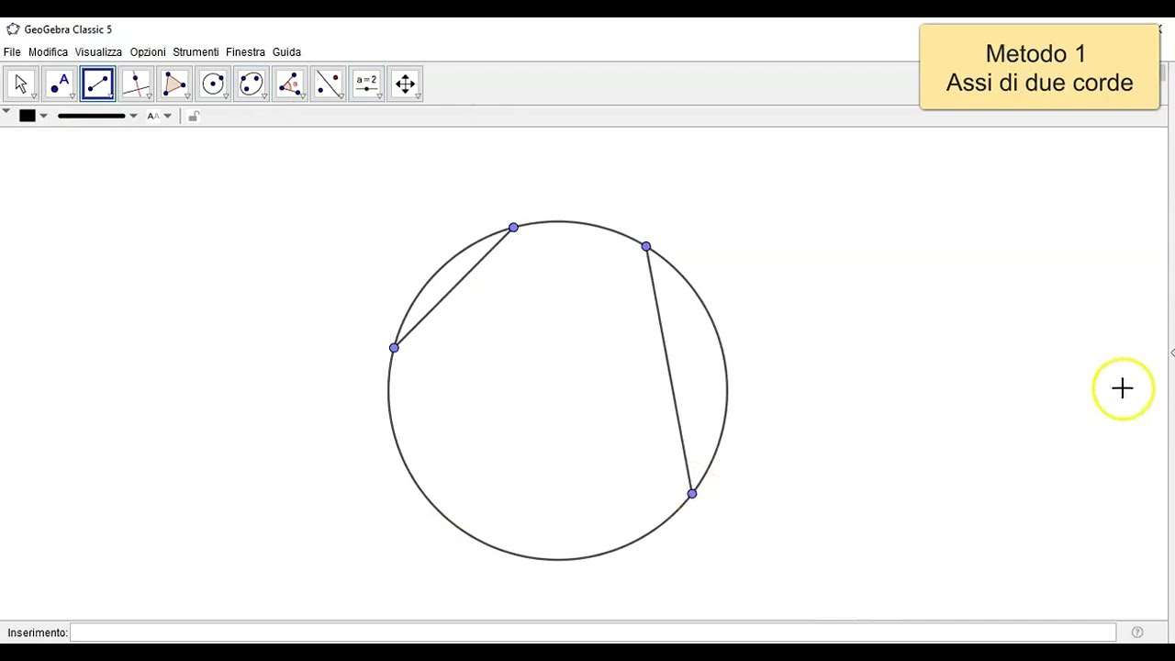
Task: Collapse the style bar with triangle toggle
Action: click(x=6, y=113)
